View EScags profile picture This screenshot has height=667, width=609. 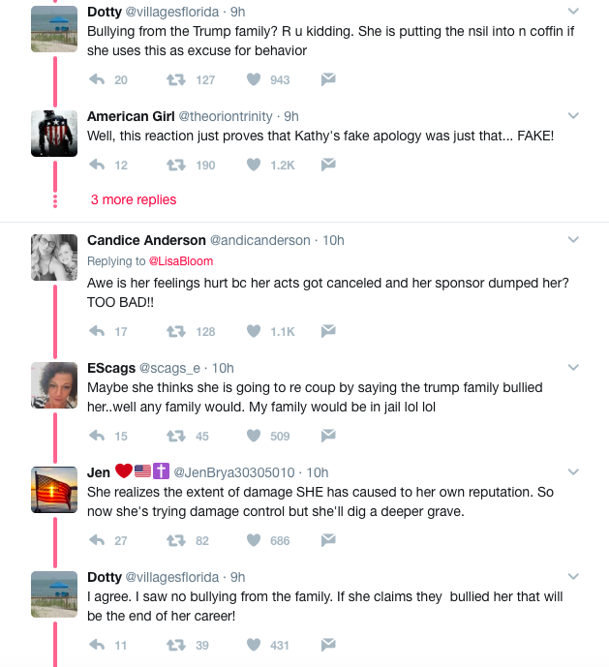pyautogui.click(x=54, y=385)
